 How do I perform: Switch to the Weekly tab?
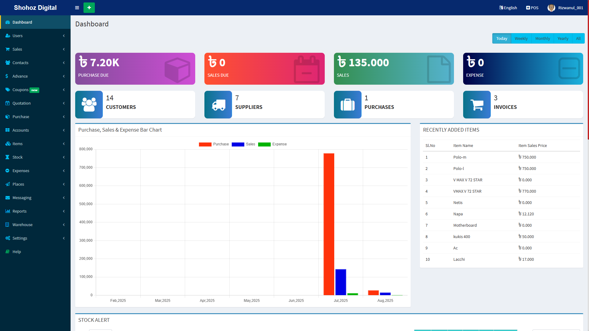[521, 38]
